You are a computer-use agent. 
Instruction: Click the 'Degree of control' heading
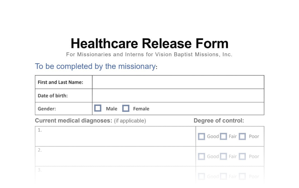coord(219,121)
